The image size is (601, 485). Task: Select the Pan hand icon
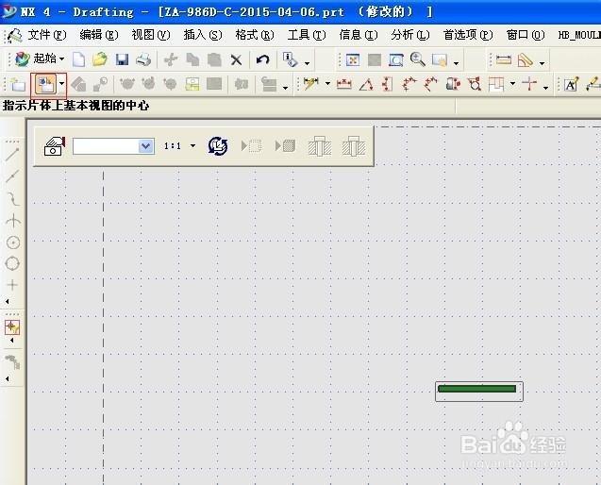pos(440,59)
